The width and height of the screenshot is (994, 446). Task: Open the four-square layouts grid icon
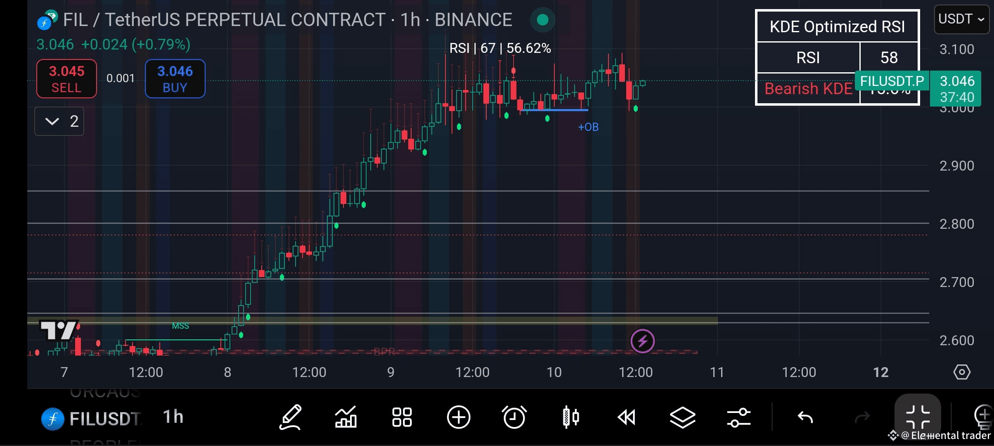(402, 418)
